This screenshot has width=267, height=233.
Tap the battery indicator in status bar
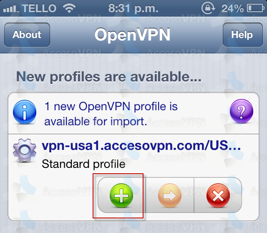coord(256,8)
